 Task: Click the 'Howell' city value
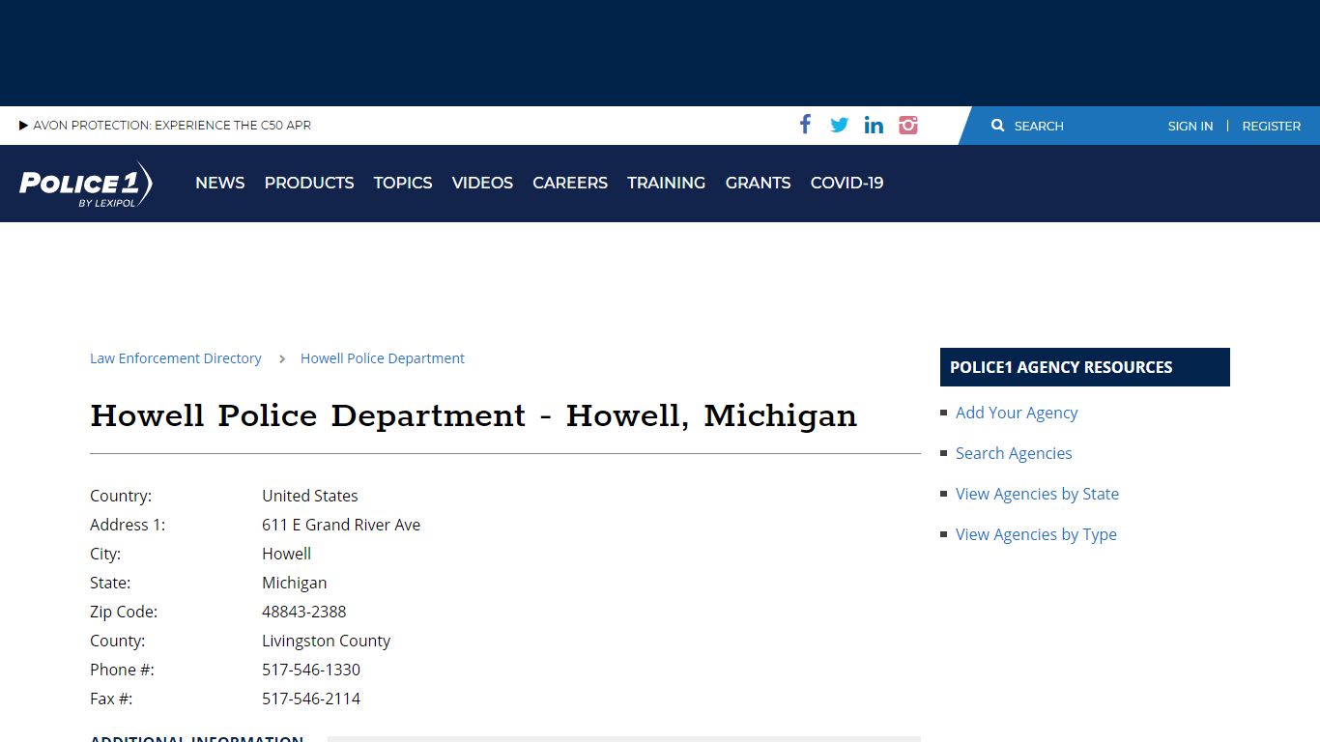point(287,554)
